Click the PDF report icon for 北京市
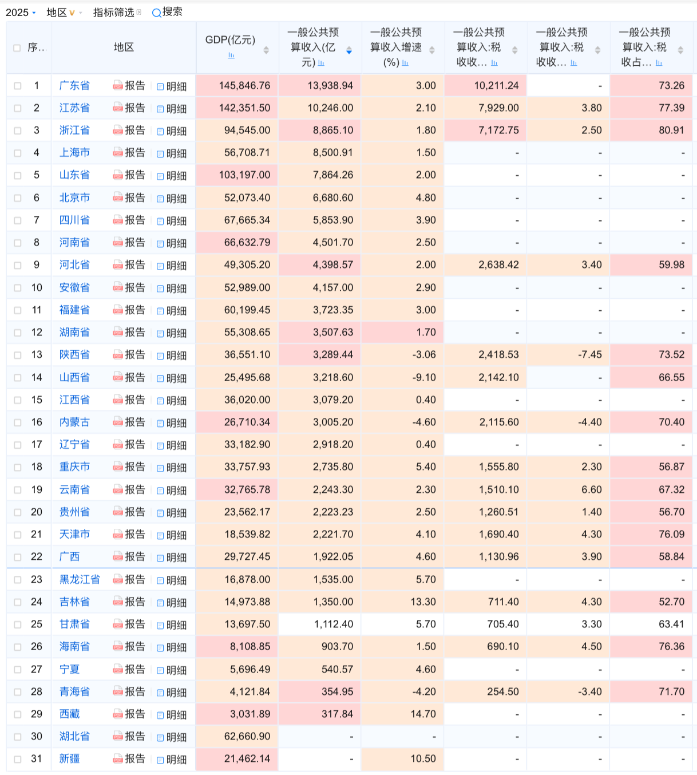 coord(118,198)
